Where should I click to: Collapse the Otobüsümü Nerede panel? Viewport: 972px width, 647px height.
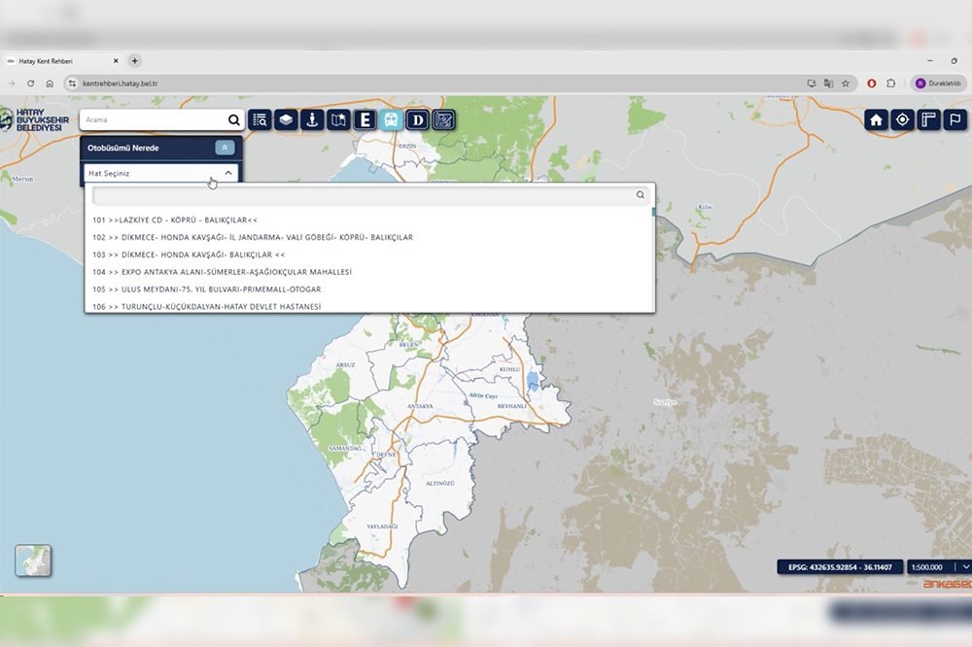225,148
